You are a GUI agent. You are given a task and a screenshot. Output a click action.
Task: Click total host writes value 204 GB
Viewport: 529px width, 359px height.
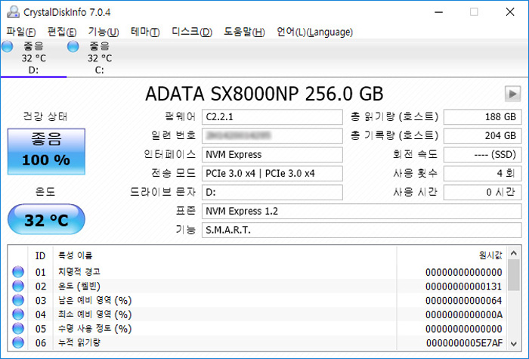(482, 135)
